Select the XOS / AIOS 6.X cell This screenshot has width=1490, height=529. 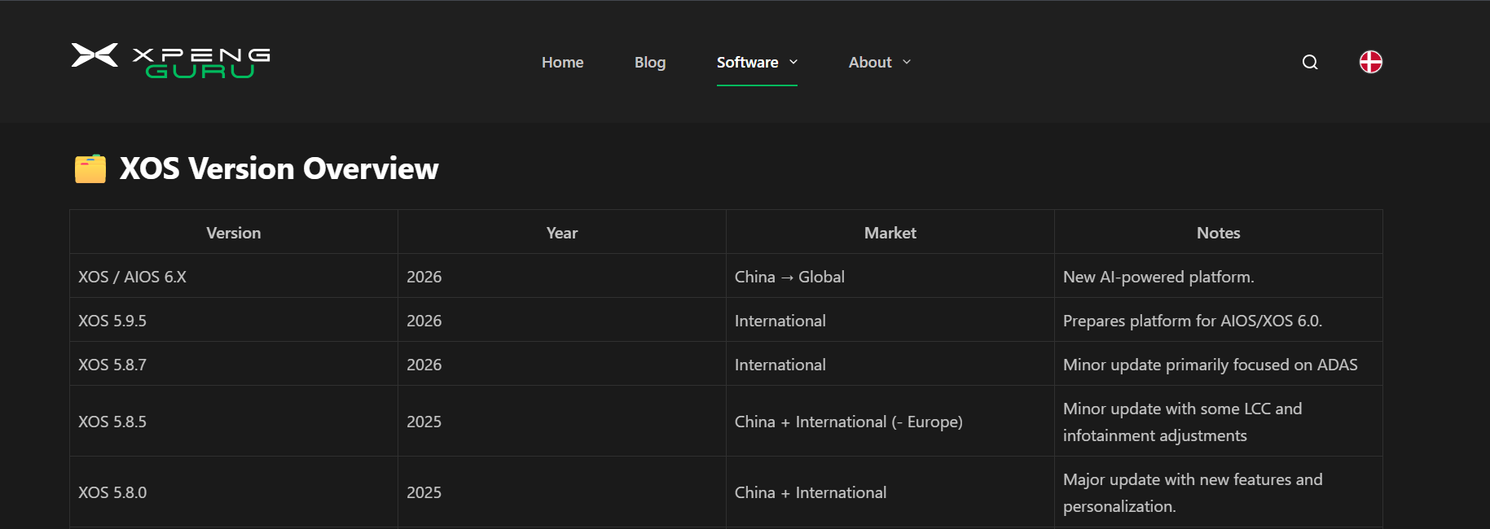tap(132, 277)
